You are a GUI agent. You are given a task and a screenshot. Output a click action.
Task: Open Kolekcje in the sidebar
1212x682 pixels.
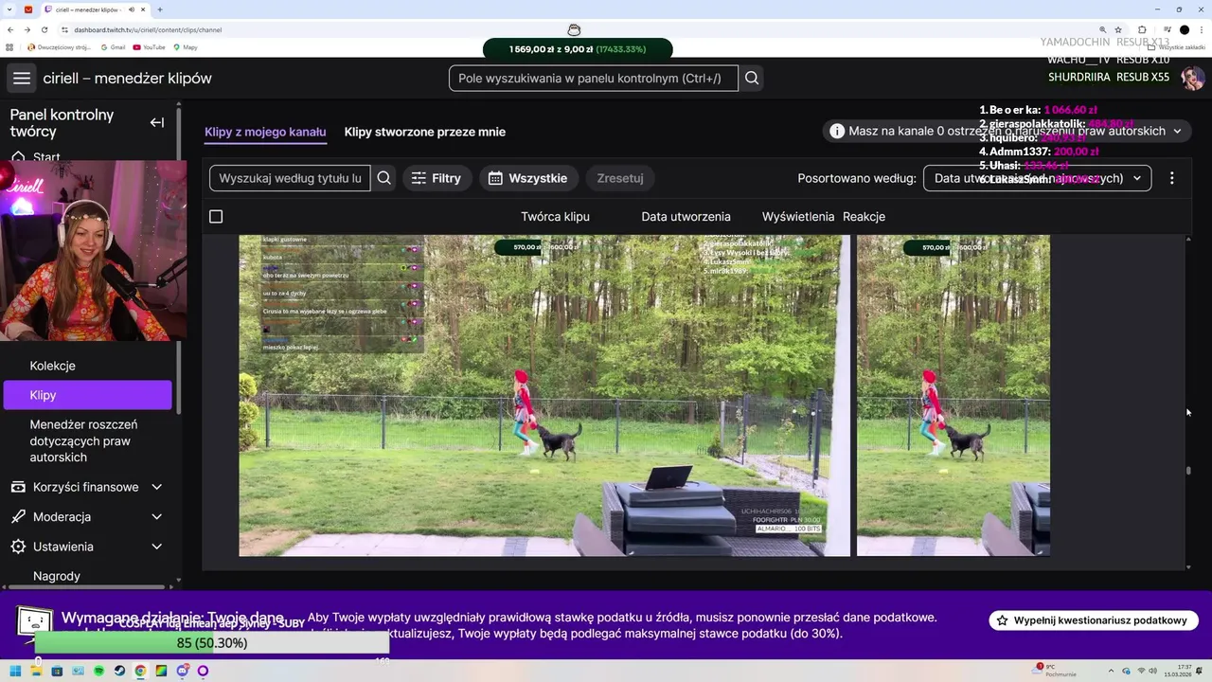coord(52,366)
